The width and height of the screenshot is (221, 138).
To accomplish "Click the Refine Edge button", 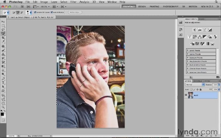I will pyautogui.click(x=75, y=12).
